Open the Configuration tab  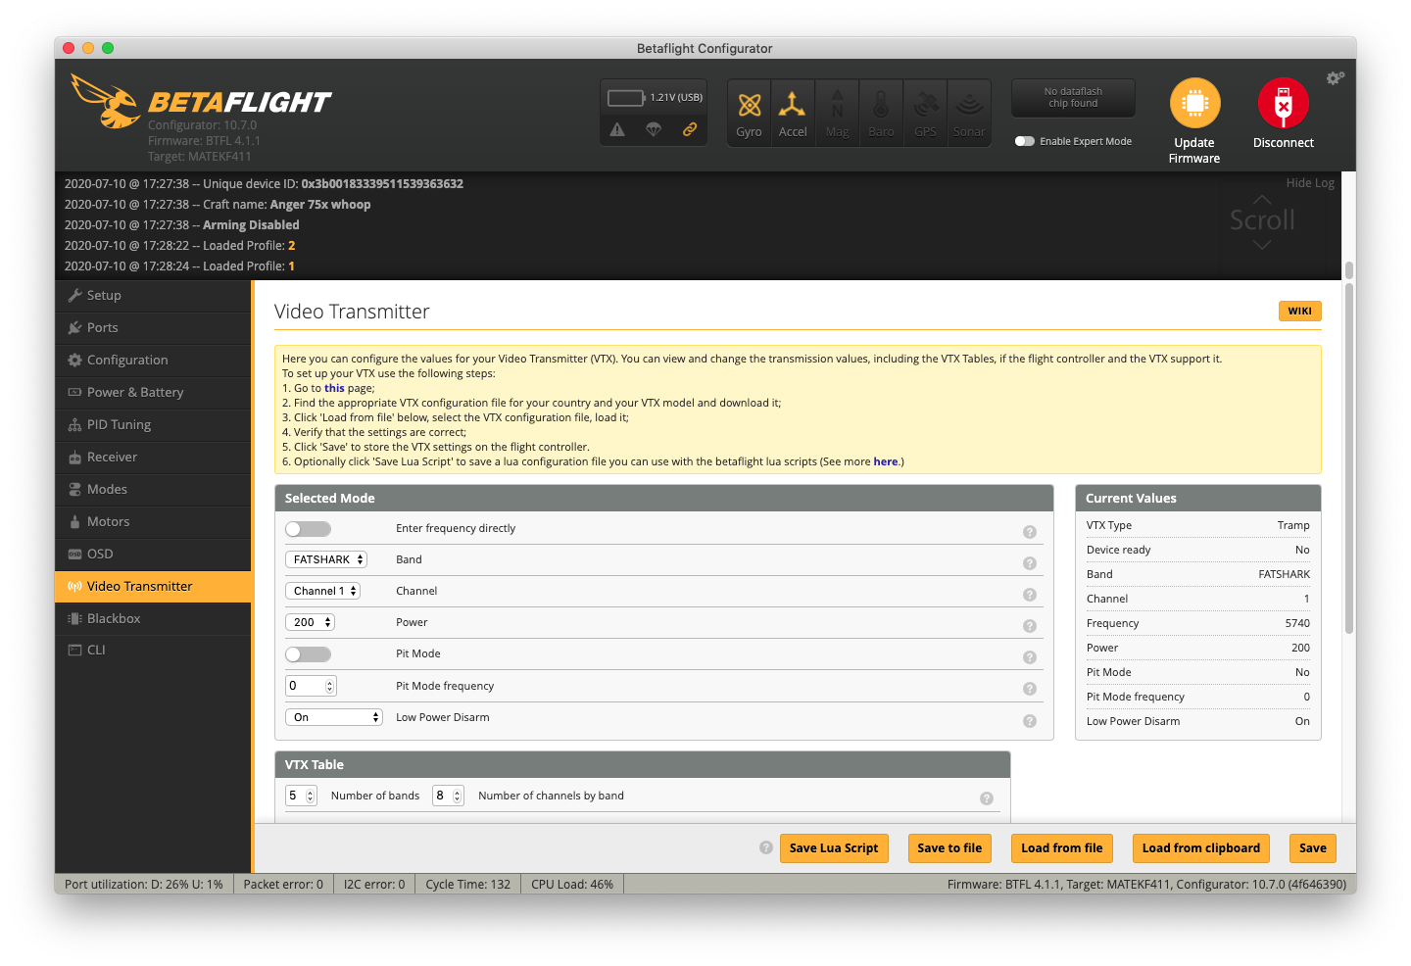click(x=153, y=360)
